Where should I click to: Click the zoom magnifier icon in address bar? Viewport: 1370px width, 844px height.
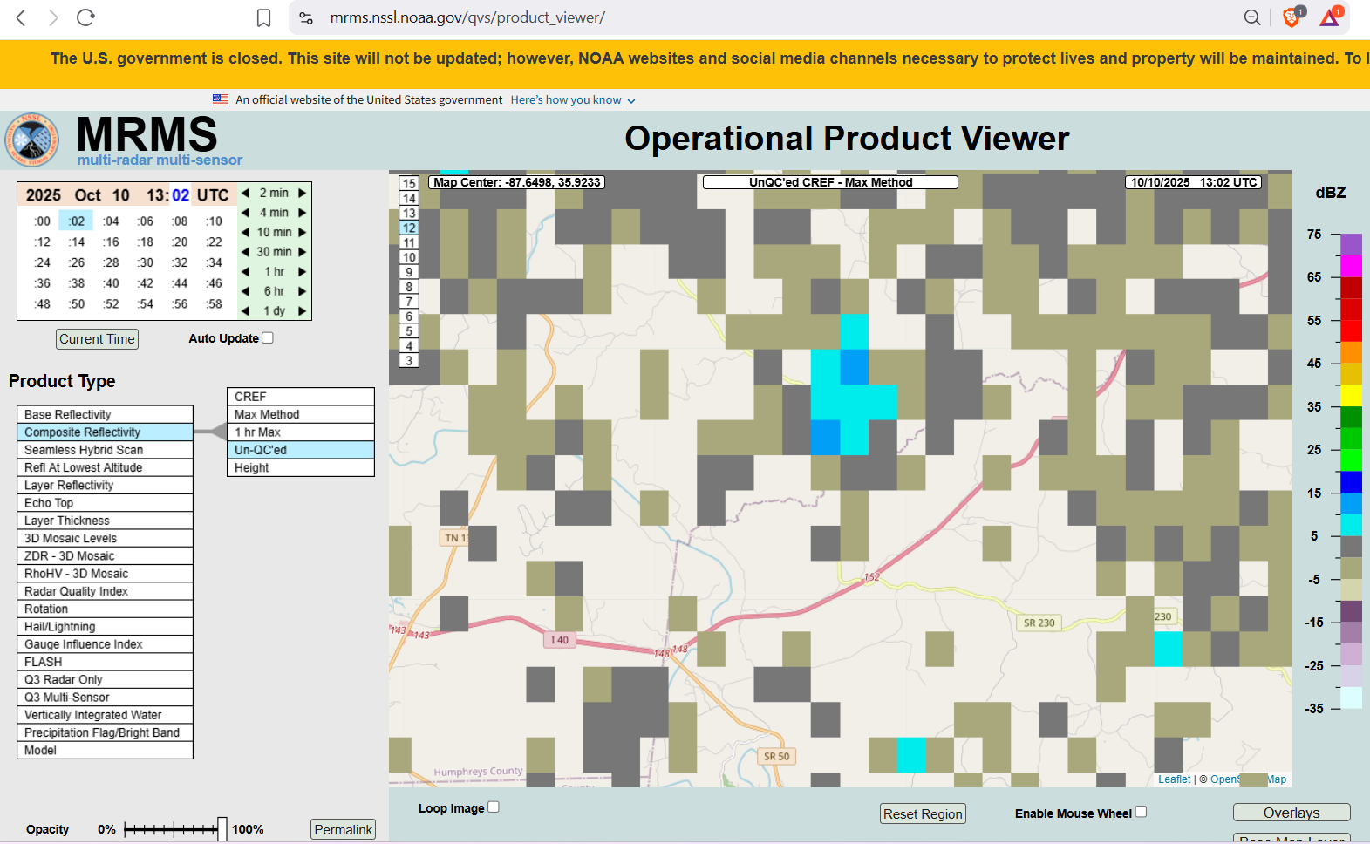(x=1251, y=17)
